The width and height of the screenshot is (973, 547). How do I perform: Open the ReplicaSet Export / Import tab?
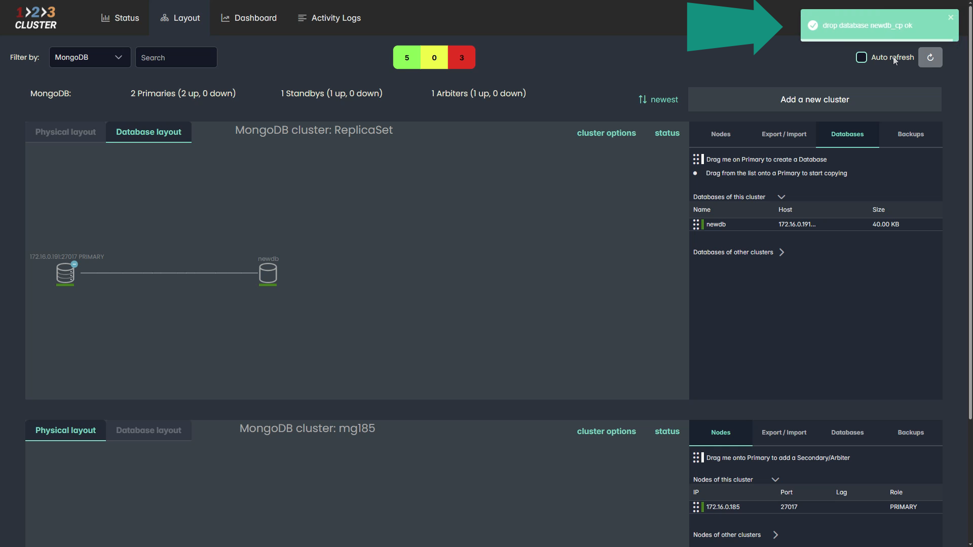pos(784,134)
